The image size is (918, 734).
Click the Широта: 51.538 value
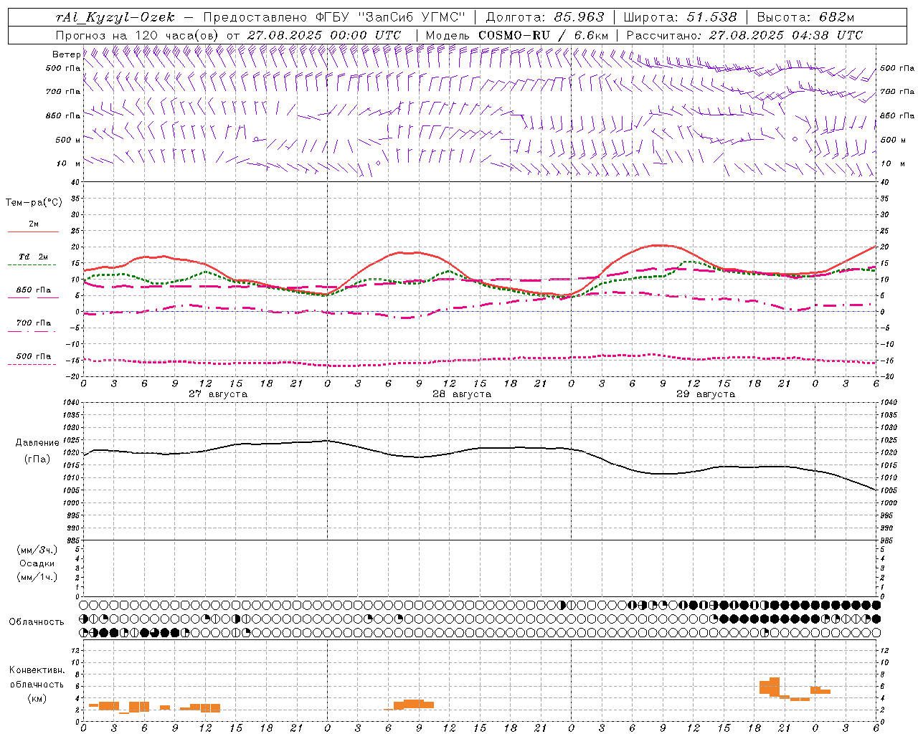click(x=680, y=18)
